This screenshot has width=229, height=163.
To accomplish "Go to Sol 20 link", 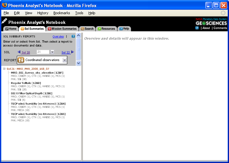I will (x=26, y=52).
